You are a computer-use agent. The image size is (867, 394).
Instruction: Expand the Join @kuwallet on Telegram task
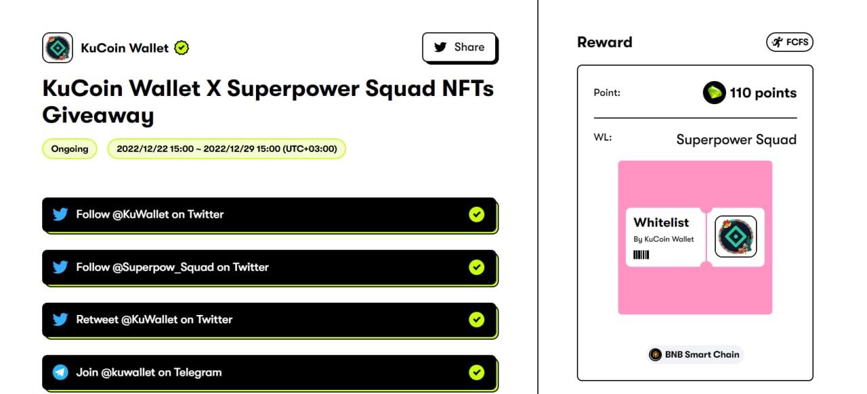271,372
